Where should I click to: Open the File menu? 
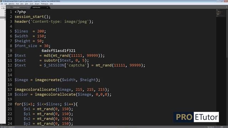click(x=2, y=4)
